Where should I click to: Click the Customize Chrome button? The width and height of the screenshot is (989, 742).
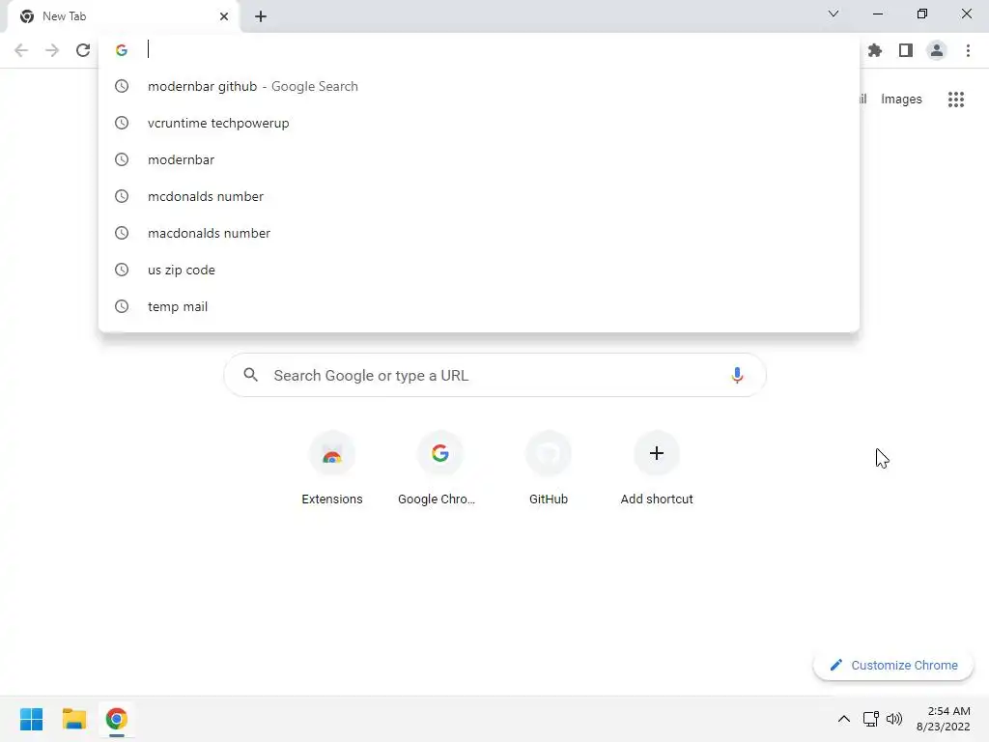click(x=893, y=665)
